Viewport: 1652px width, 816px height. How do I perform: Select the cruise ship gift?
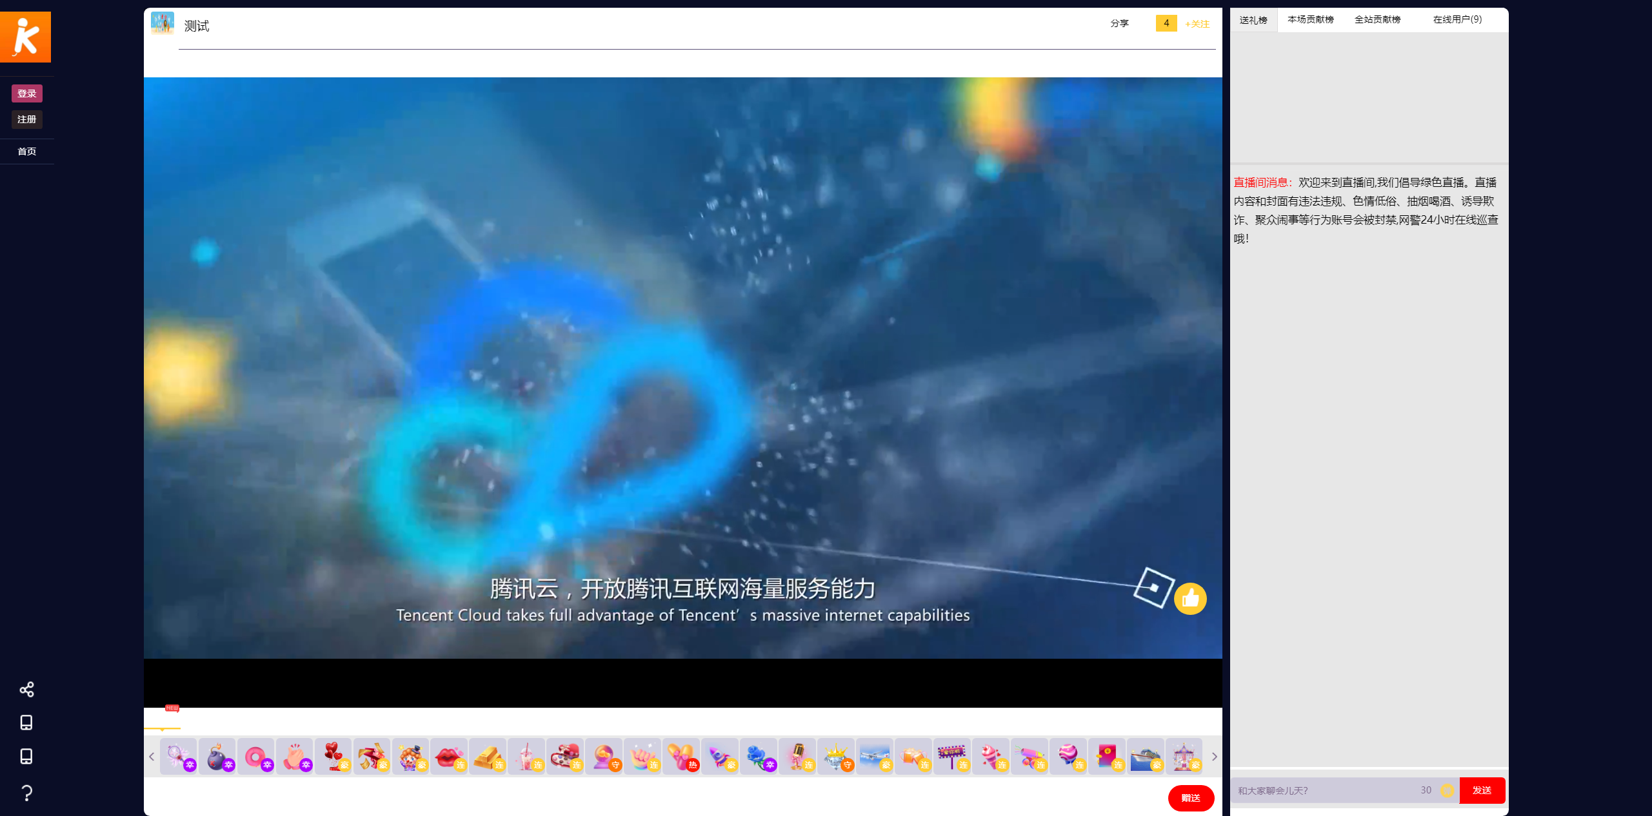click(x=1146, y=756)
